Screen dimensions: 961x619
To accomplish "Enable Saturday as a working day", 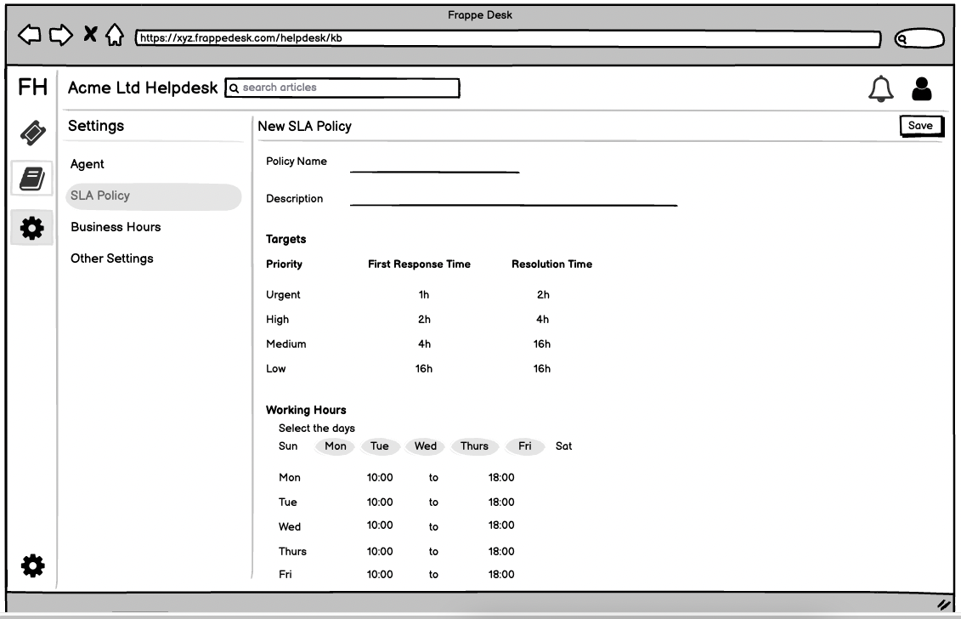I will pyautogui.click(x=563, y=446).
